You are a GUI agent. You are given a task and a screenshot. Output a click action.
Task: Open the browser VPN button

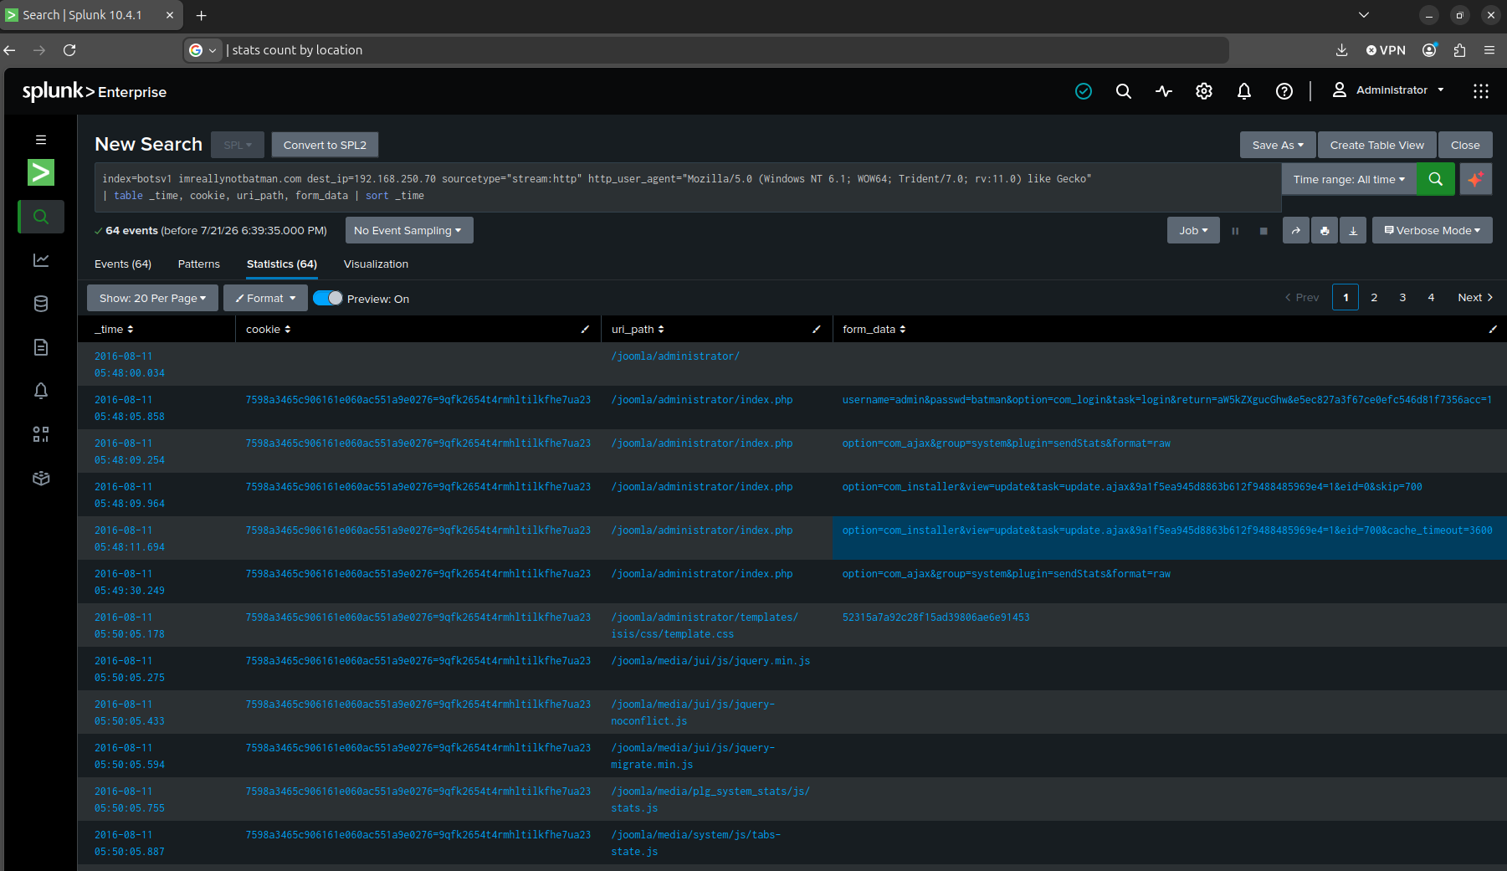coord(1386,50)
